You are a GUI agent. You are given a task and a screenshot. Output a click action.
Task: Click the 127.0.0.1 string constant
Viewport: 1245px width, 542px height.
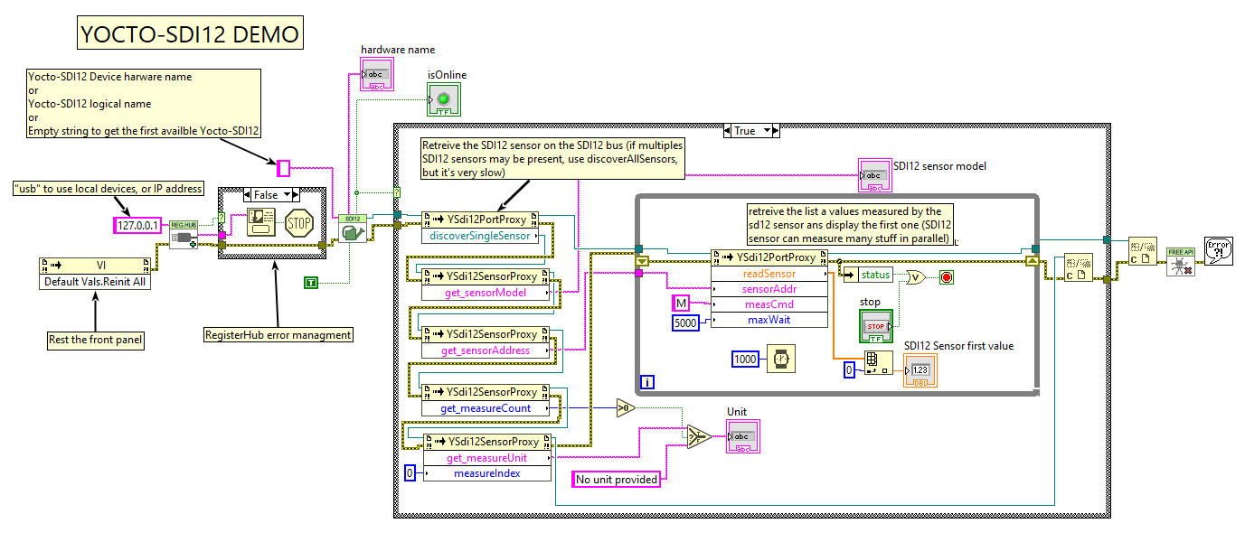(x=138, y=225)
